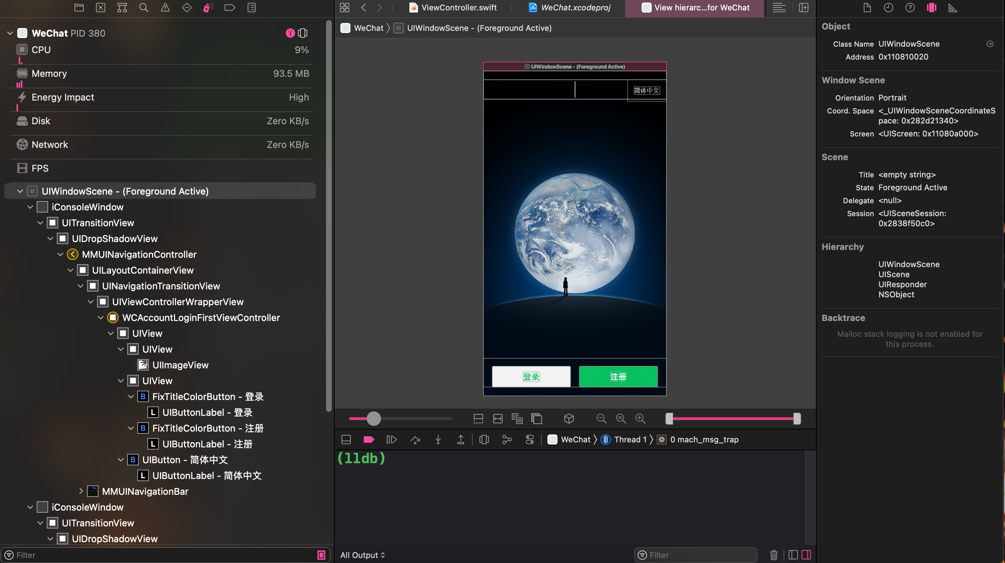Open the History inspector clock icon
Image resolution: width=1005 pixels, height=563 pixels.
coord(888,8)
